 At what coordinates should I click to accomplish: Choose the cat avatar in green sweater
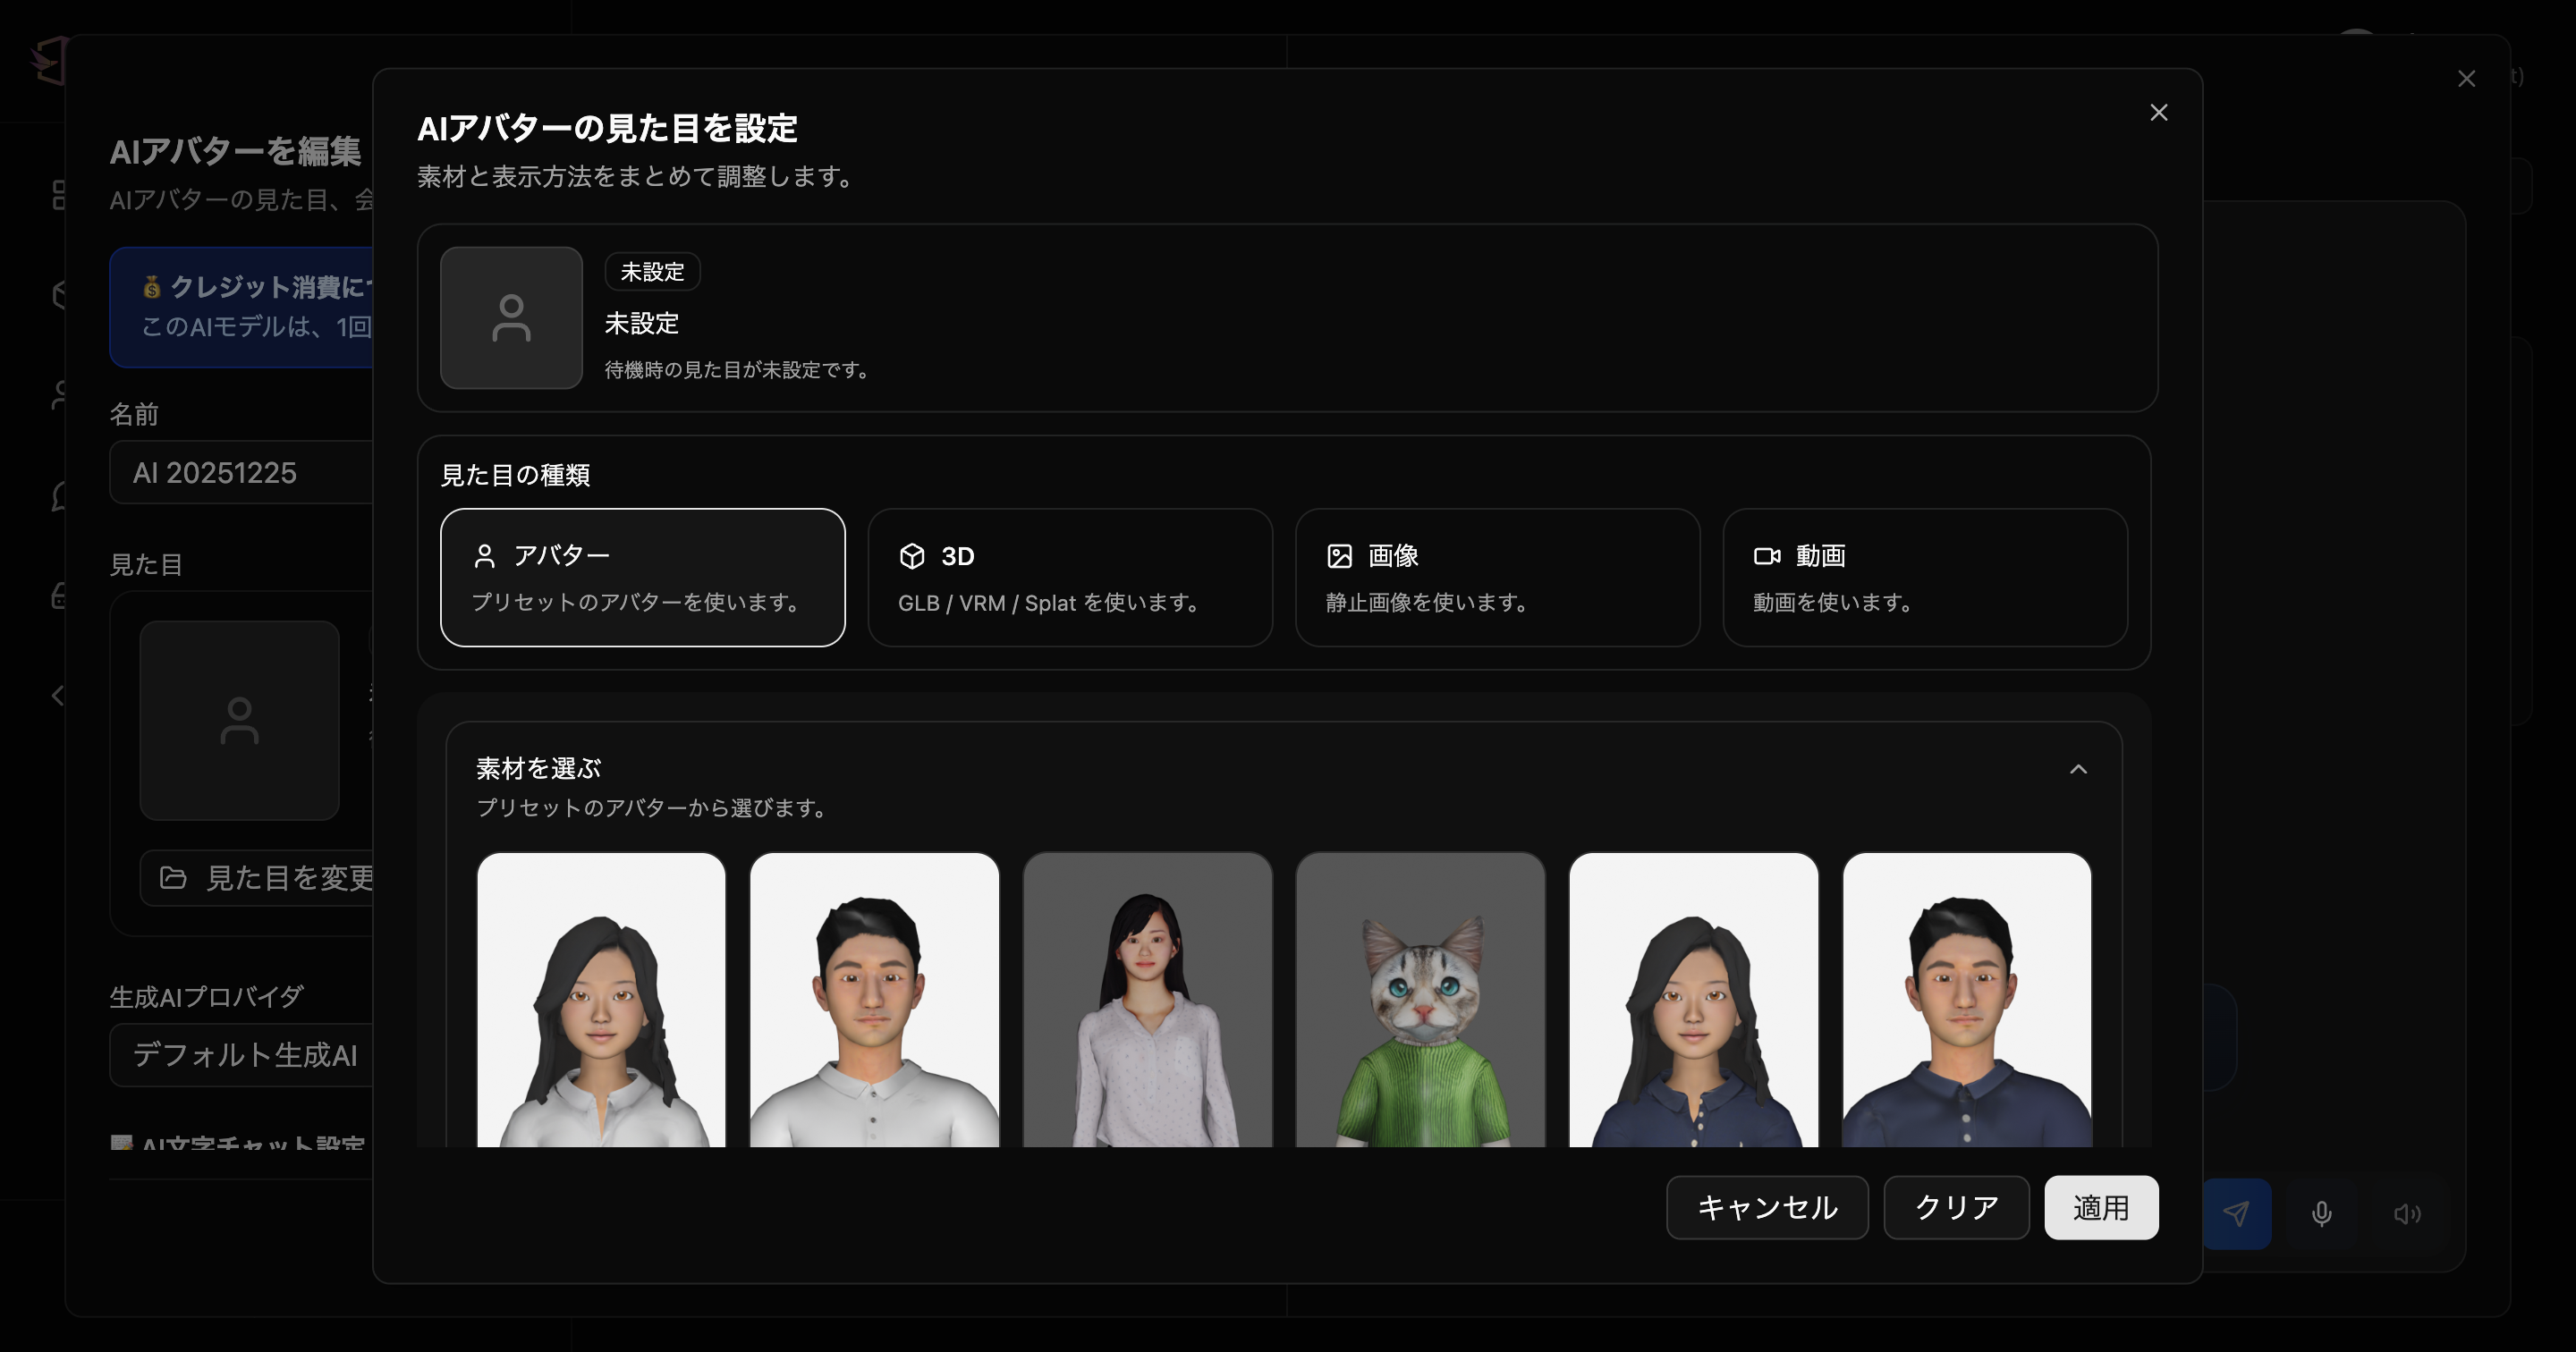coord(1420,1000)
